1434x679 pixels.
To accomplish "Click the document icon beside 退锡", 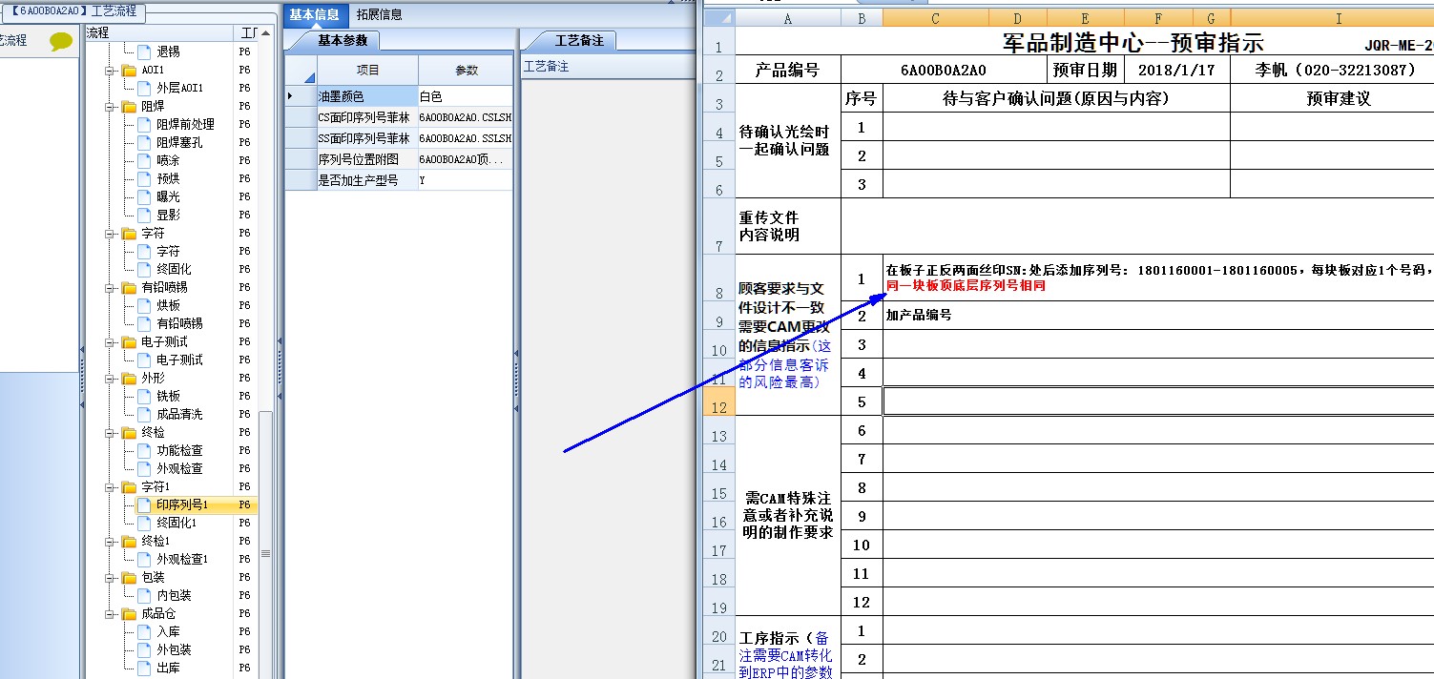I will click(x=144, y=51).
